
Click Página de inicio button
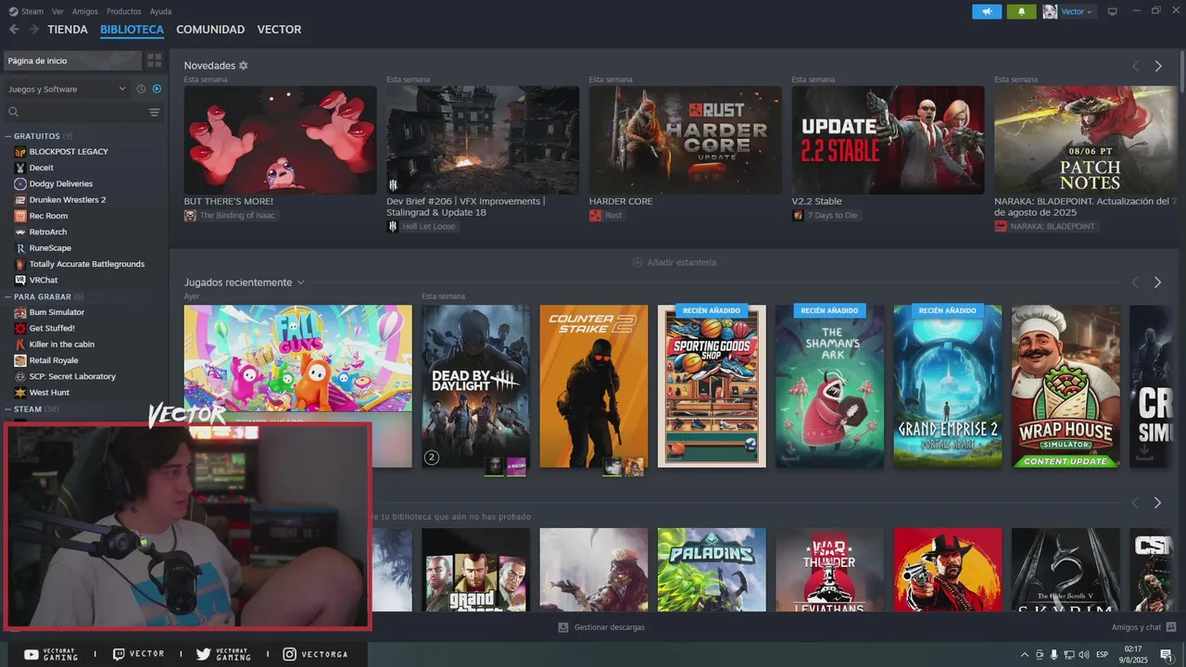[72, 60]
